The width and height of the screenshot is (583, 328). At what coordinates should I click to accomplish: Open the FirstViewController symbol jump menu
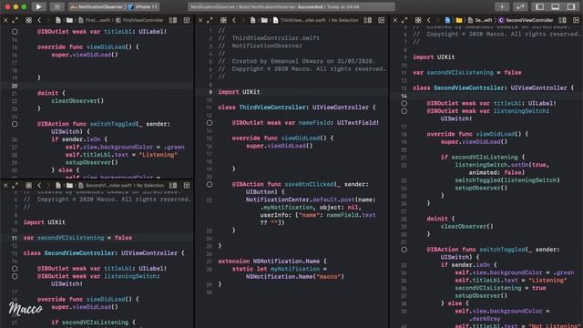coord(139,20)
